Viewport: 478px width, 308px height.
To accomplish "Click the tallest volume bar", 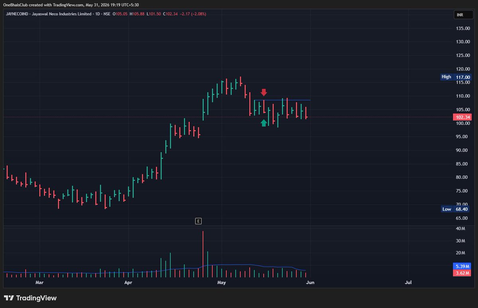I will click(x=203, y=254).
